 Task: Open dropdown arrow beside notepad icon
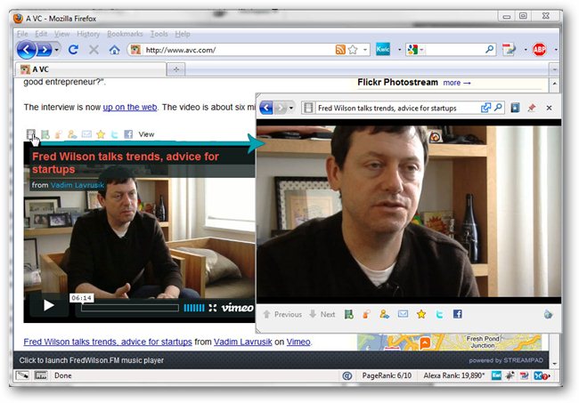526,50
